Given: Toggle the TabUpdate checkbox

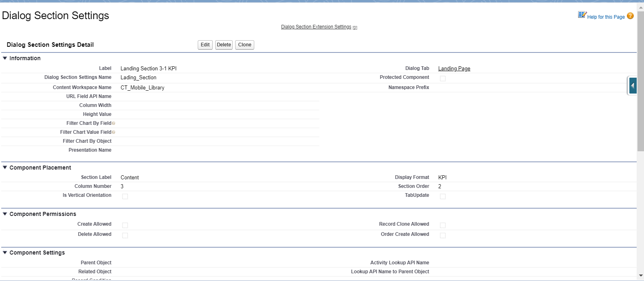Looking at the screenshot, I should click(x=443, y=196).
